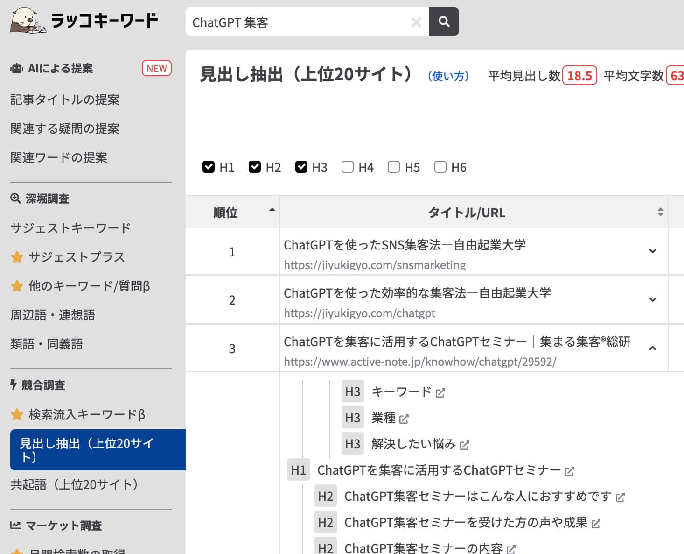The image size is (684, 554).
Task: Open external link icon after セミナーの内容
Action: (511, 549)
